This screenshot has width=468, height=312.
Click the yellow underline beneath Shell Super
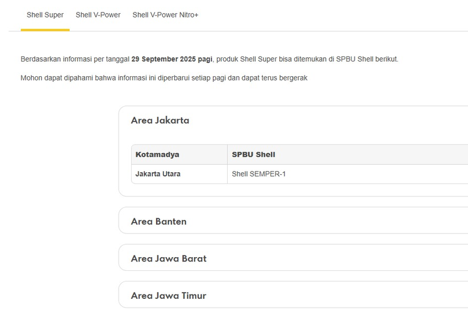point(45,29)
